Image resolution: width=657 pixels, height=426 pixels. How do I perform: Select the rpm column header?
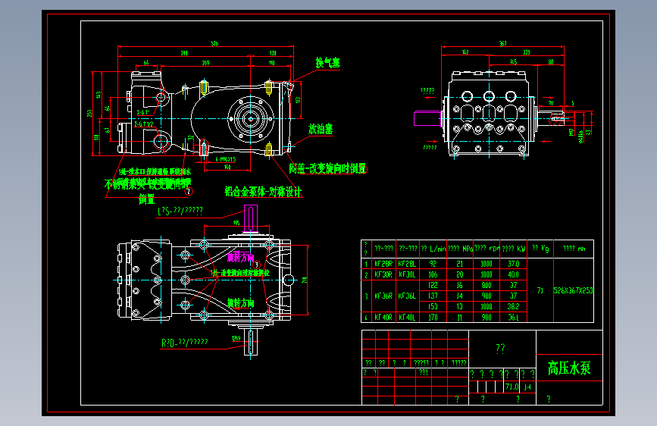(487, 248)
